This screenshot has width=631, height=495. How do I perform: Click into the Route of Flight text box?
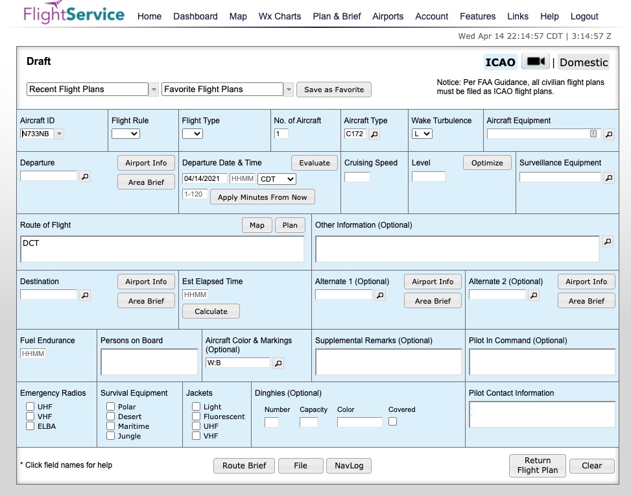click(162, 249)
